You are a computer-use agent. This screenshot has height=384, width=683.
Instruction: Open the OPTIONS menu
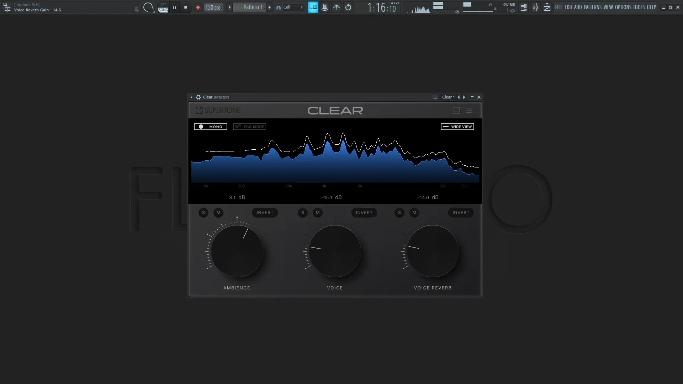click(x=623, y=7)
